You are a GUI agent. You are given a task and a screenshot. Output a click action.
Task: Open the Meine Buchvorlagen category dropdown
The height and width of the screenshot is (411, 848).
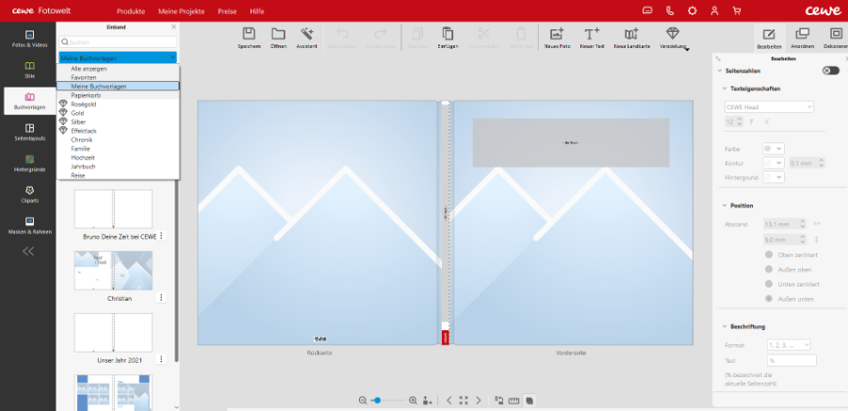tap(118, 58)
